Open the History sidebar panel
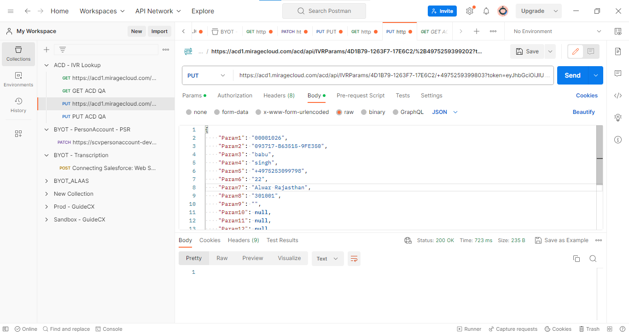Image resolution: width=629 pixels, height=334 pixels. click(18, 105)
